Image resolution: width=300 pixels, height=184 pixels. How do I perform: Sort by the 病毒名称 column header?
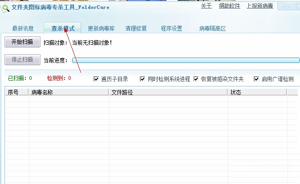click(x=69, y=92)
